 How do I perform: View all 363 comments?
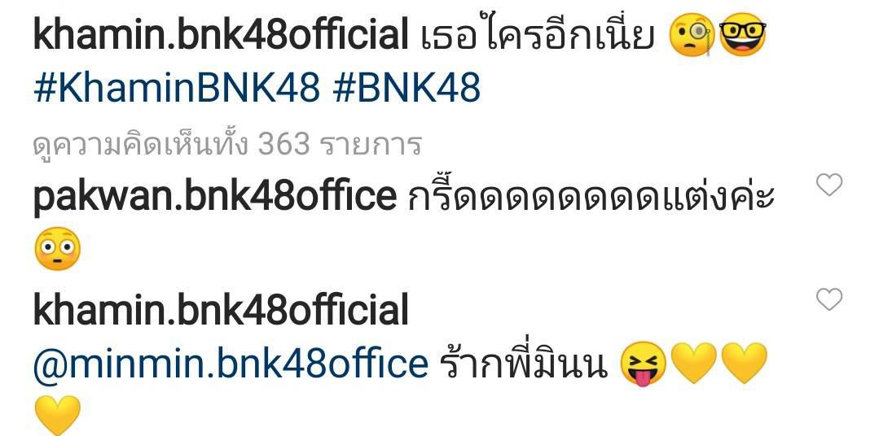227,145
